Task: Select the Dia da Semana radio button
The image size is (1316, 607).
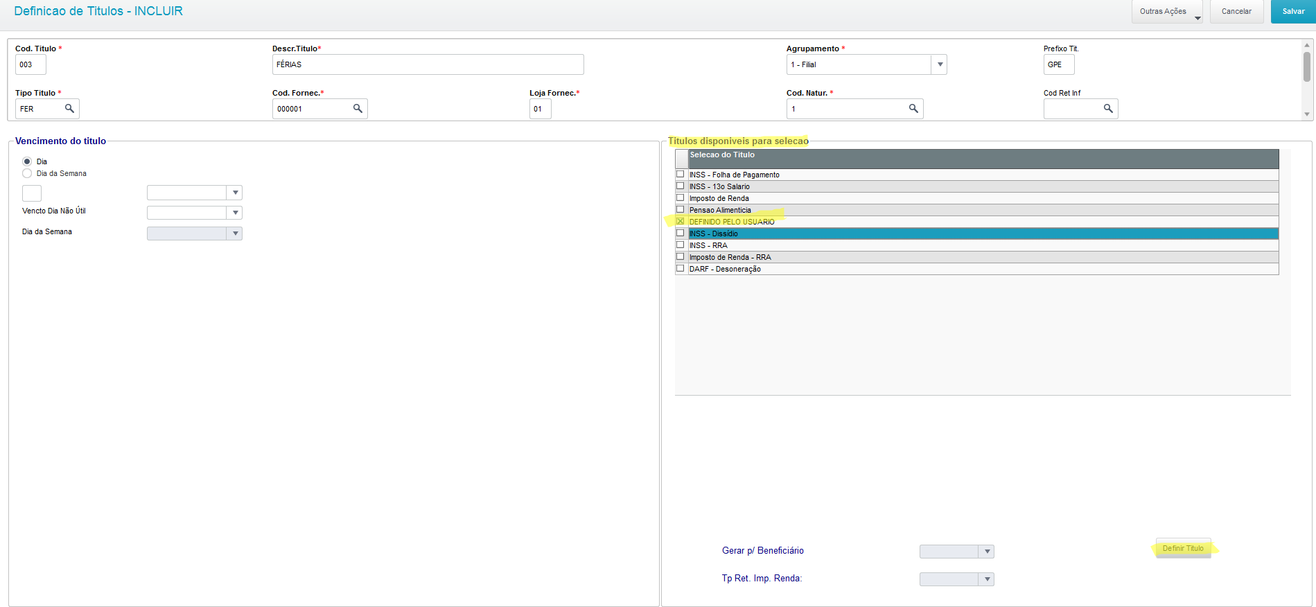Action: point(27,173)
